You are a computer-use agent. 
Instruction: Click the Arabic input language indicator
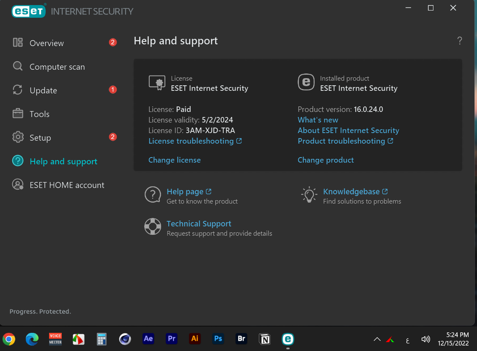408,340
